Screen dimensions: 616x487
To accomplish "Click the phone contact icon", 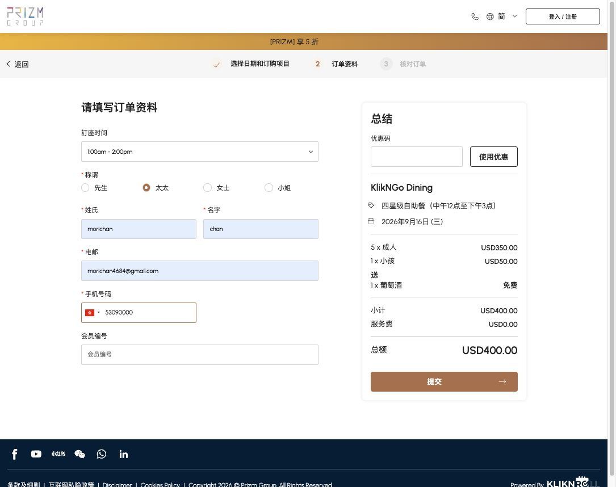I will pyautogui.click(x=475, y=16).
